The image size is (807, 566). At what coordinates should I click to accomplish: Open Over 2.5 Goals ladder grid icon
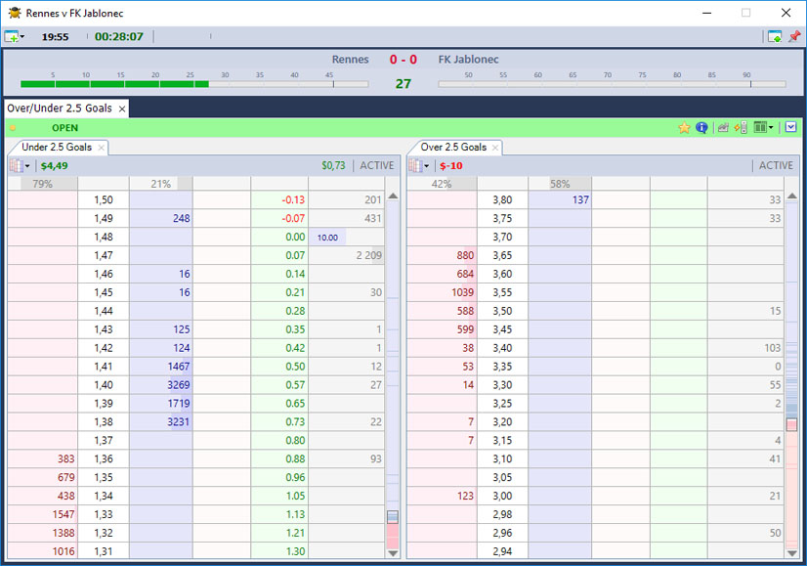pyautogui.click(x=415, y=166)
